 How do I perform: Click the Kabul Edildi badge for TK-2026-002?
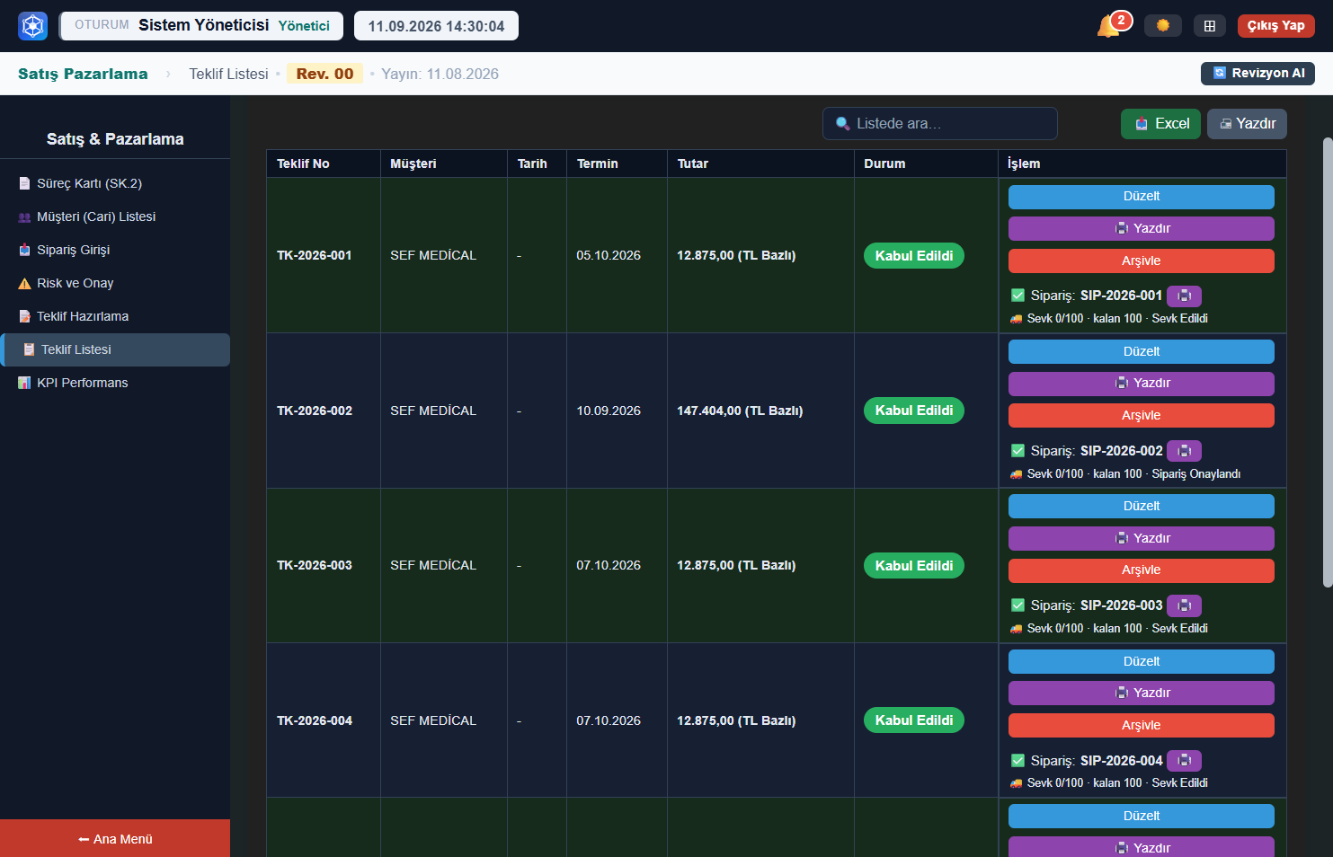click(914, 411)
